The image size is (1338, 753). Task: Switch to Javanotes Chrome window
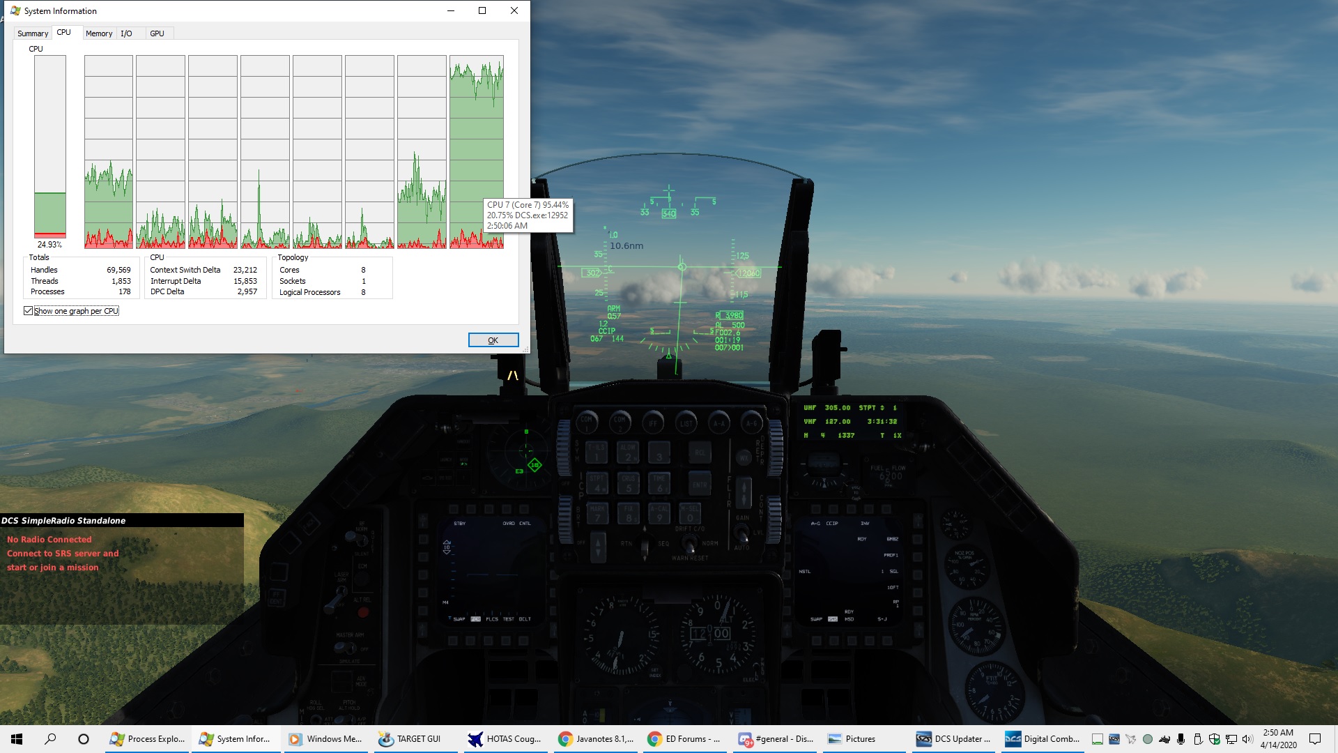[x=596, y=739]
